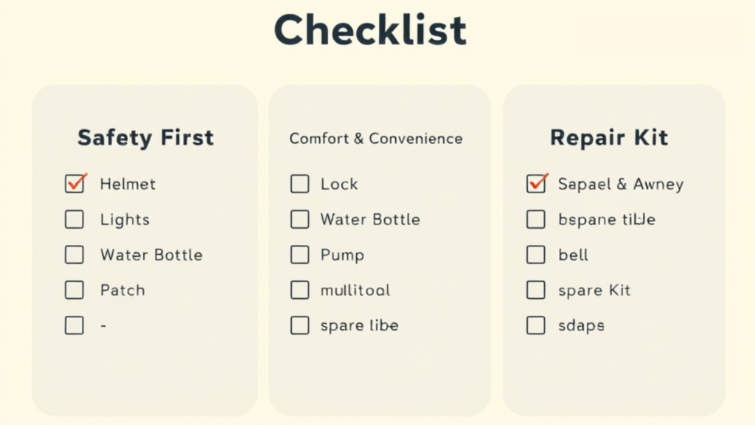Check the Lights checkbox
Image resolution: width=755 pixels, height=425 pixels.
pyautogui.click(x=74, y=219)
